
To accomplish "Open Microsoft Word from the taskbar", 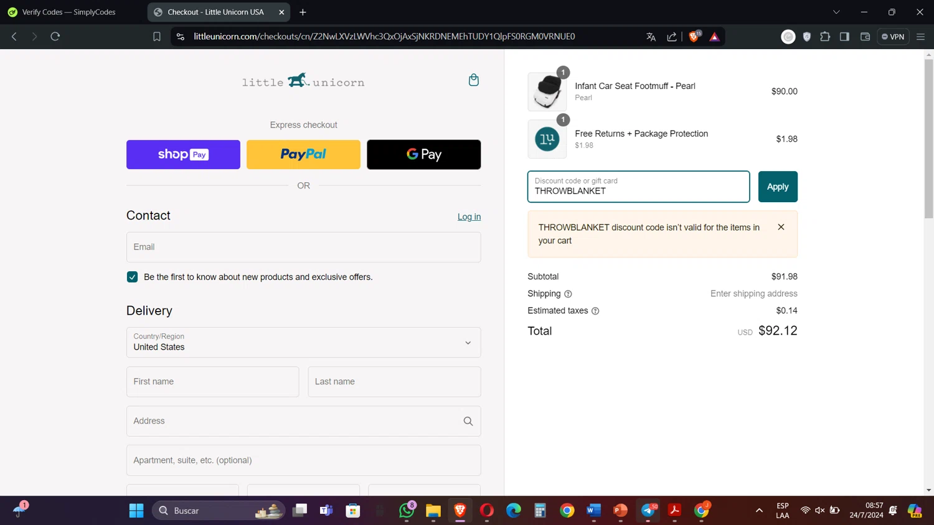I will [x=593, y=511].
